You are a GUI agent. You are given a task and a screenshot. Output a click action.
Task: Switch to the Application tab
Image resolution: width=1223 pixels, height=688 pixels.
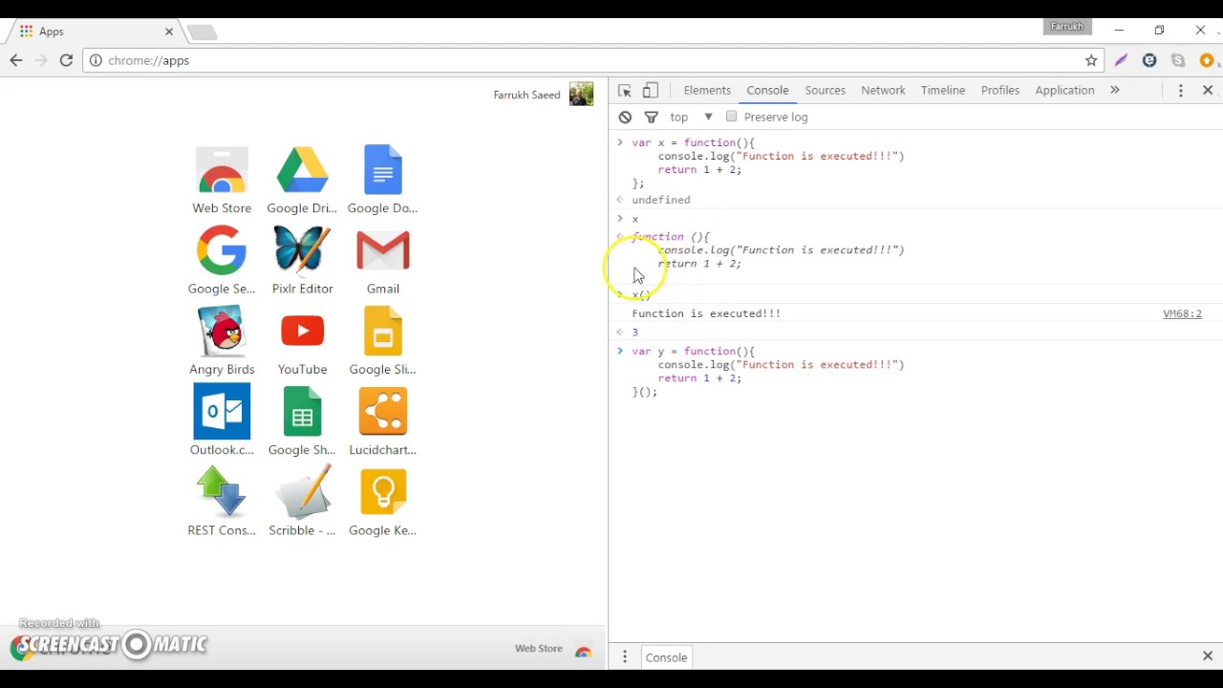[x=1064, y=90]
